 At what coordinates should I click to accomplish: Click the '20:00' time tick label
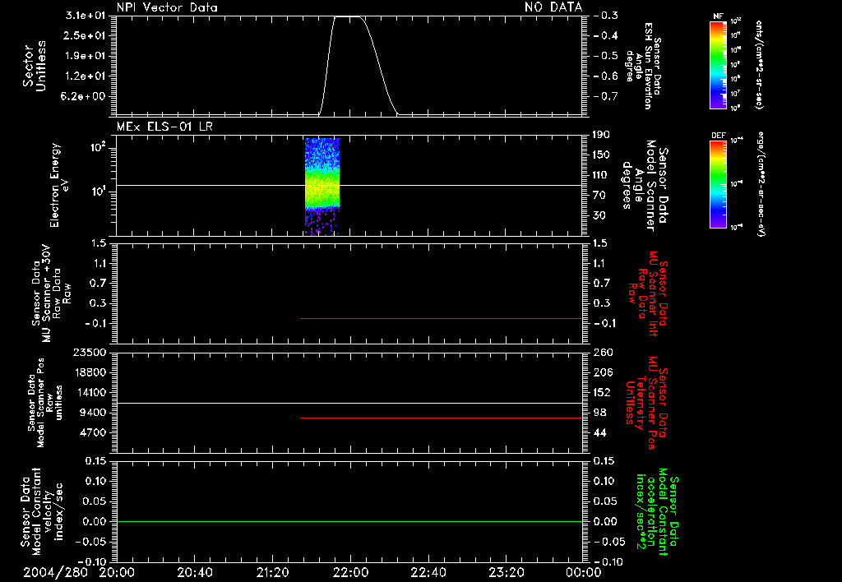click(117, 572)
